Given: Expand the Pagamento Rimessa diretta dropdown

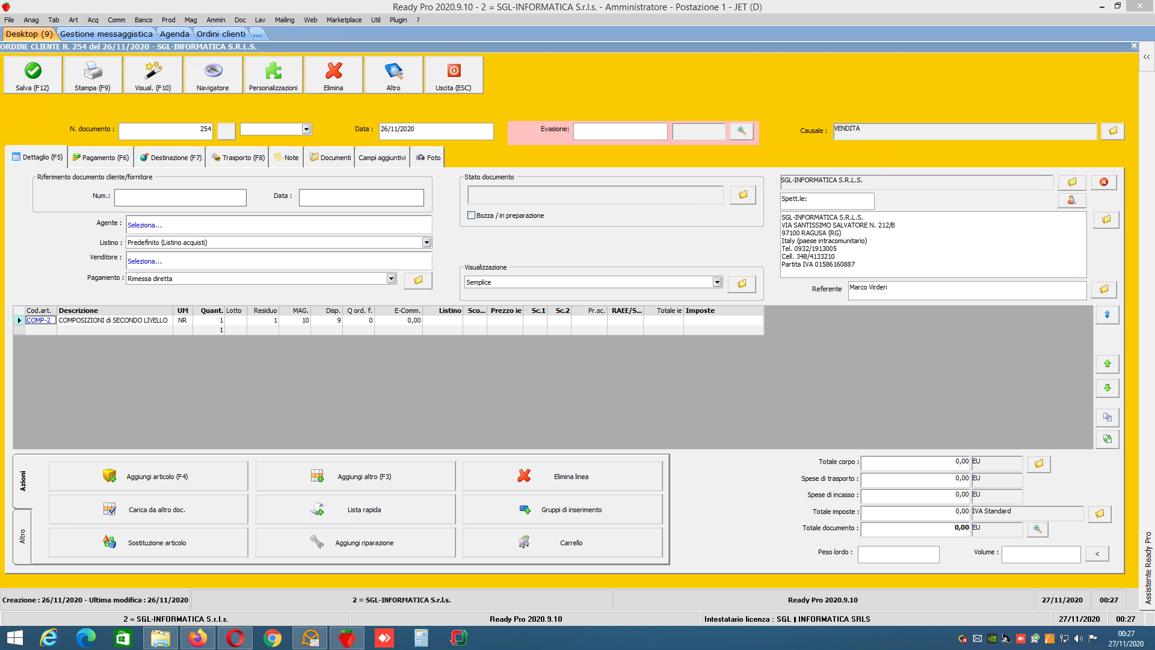Looking at the screenshot, I should point(391,279).
